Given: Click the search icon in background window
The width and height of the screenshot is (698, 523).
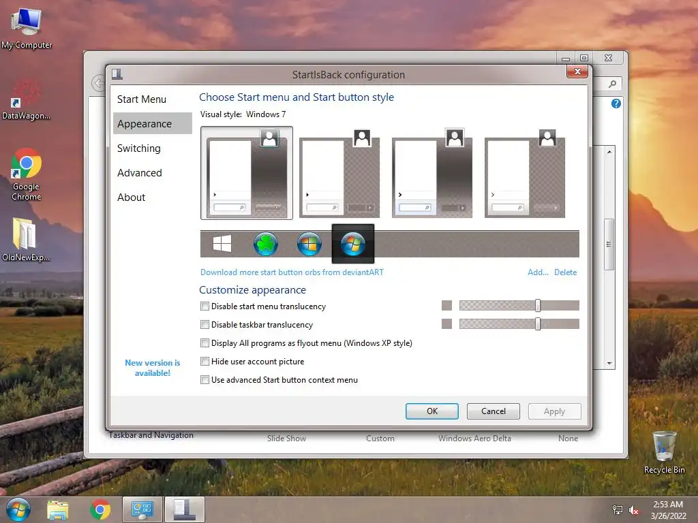Looking at the screenshot, I should tap(613, 84).
